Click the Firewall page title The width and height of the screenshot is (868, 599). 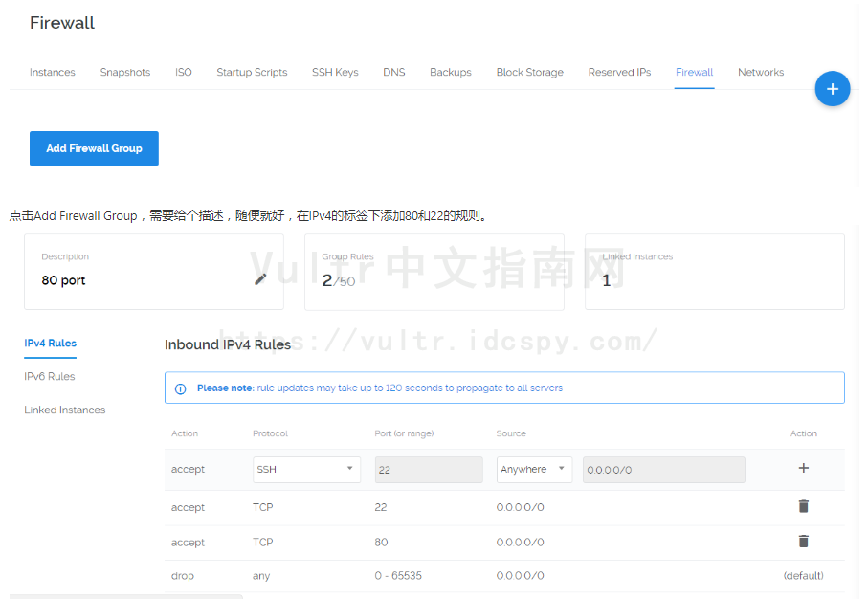coord(62,23)
